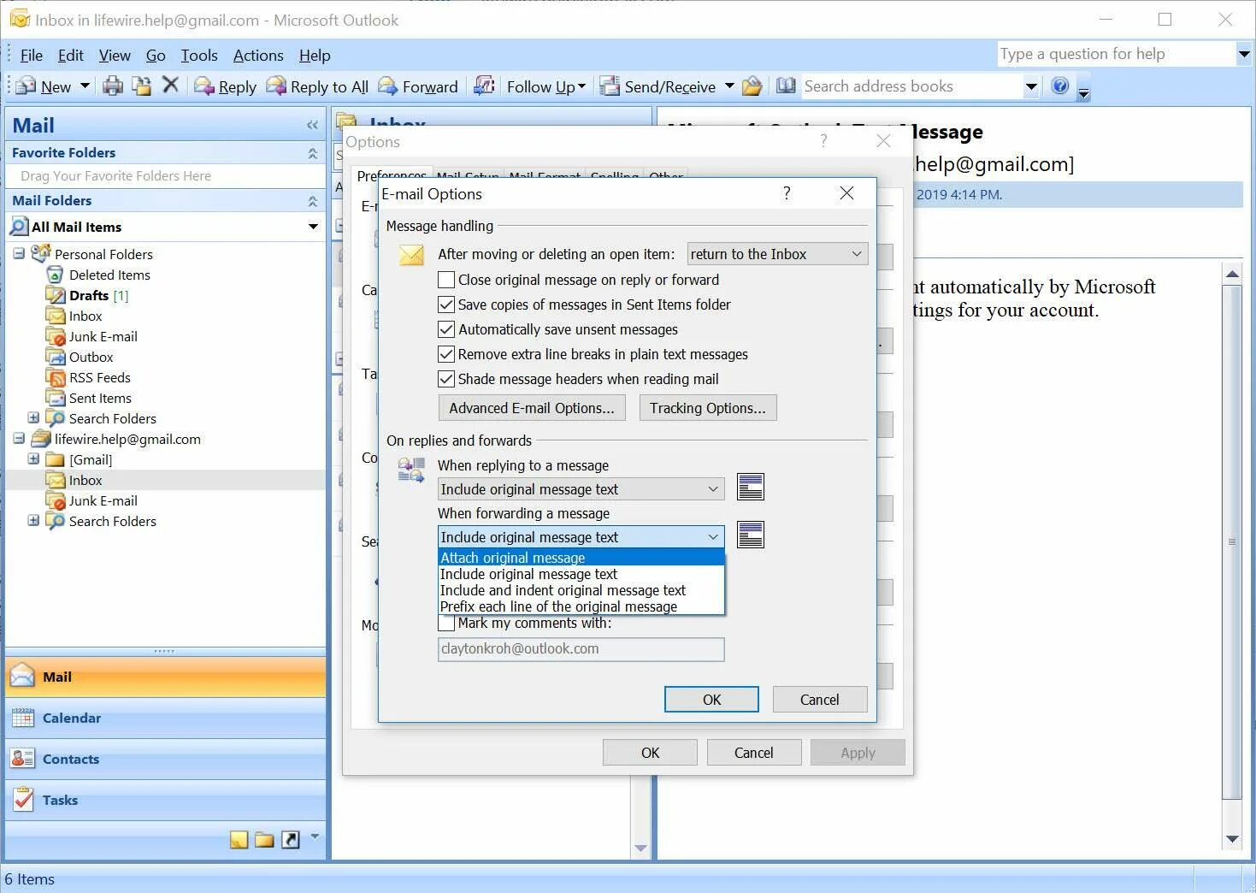Open Junk E-mail under Personal Folders
This screenshot has height=893, width=1256.
103,336
